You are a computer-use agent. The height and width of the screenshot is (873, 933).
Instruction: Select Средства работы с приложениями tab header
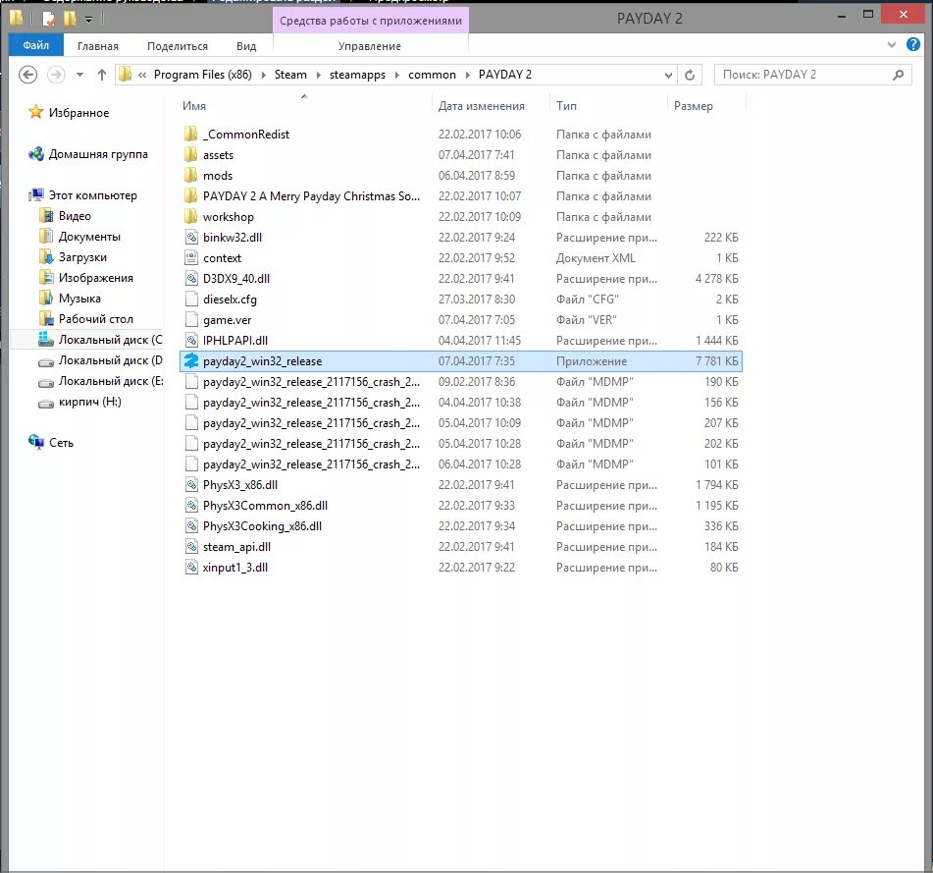(x=371, y=21)
